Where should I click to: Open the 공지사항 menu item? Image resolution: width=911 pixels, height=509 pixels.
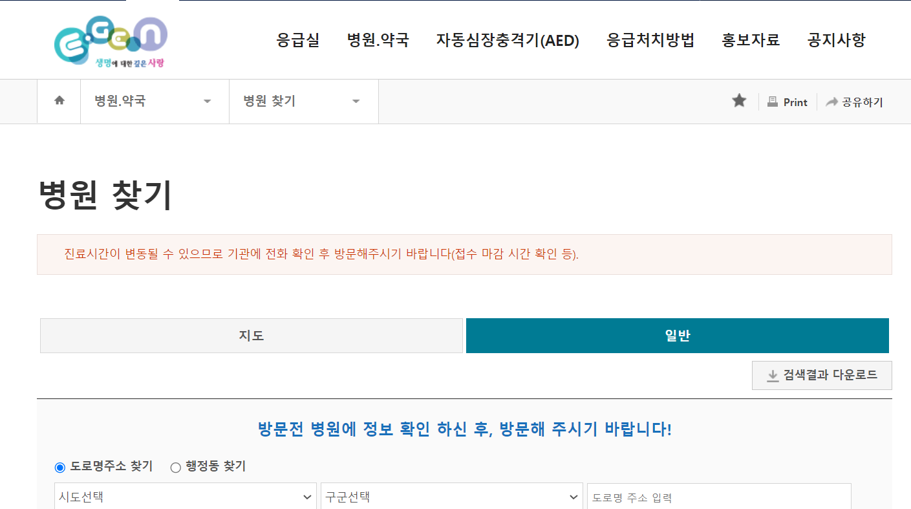tap(835, 40)
